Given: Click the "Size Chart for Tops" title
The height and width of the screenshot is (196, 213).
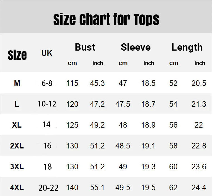Looking at the screenshot, I should pos(106,19).
